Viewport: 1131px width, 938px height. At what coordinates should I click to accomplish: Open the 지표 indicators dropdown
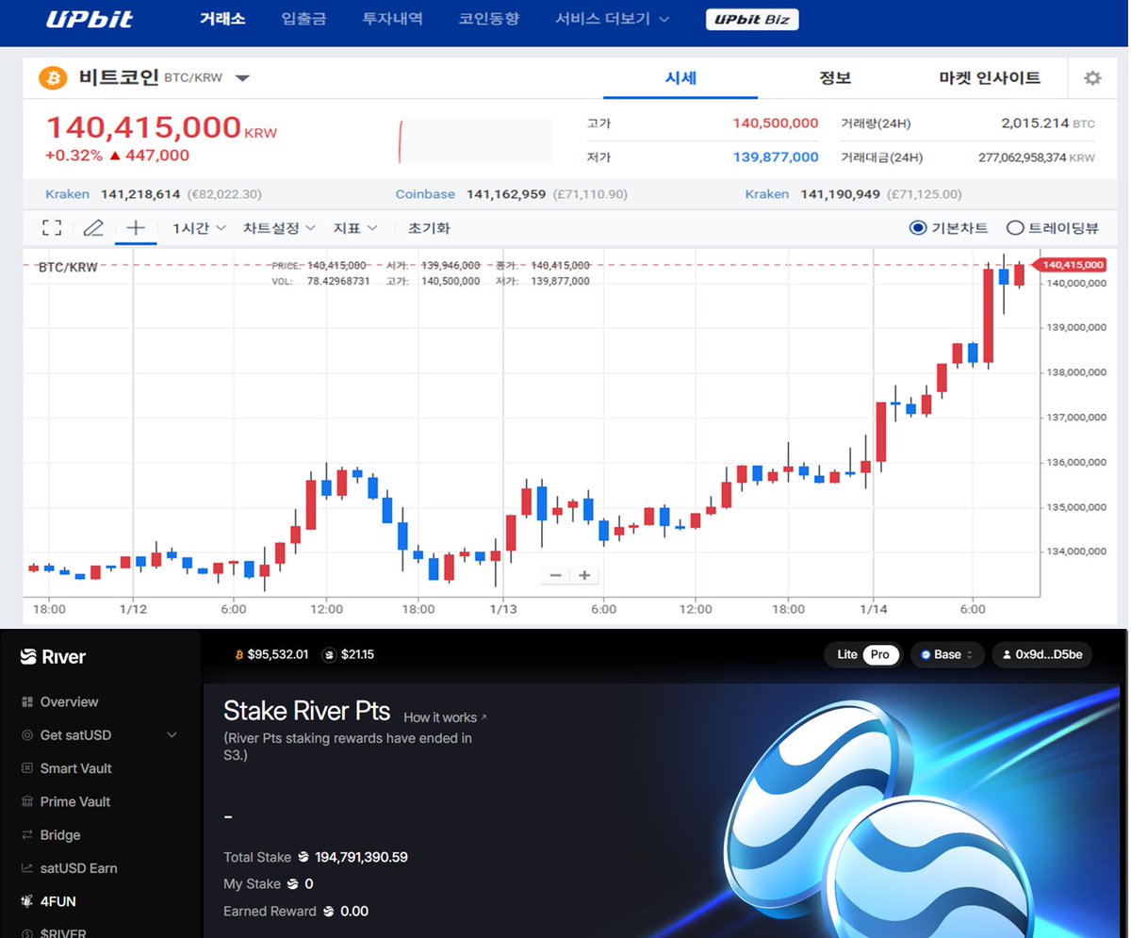pyautogui.click(x=355, y=228)
